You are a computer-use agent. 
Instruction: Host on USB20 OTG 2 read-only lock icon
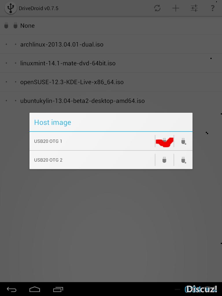183,160
